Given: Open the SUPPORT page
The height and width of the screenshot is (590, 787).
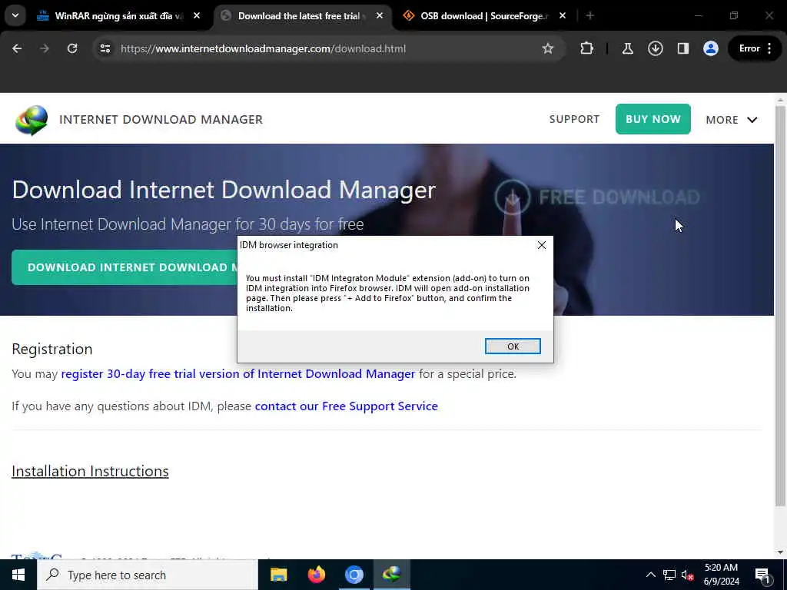Looking at the screenshot, I should coord(574,119).
